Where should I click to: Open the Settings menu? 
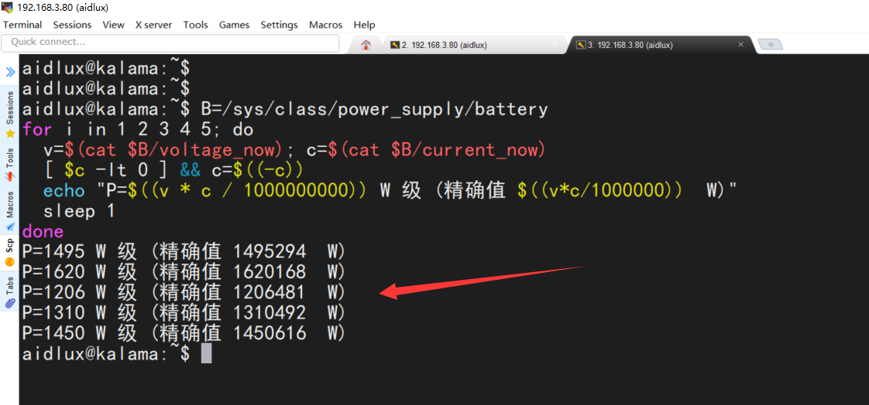pos(280,25)
